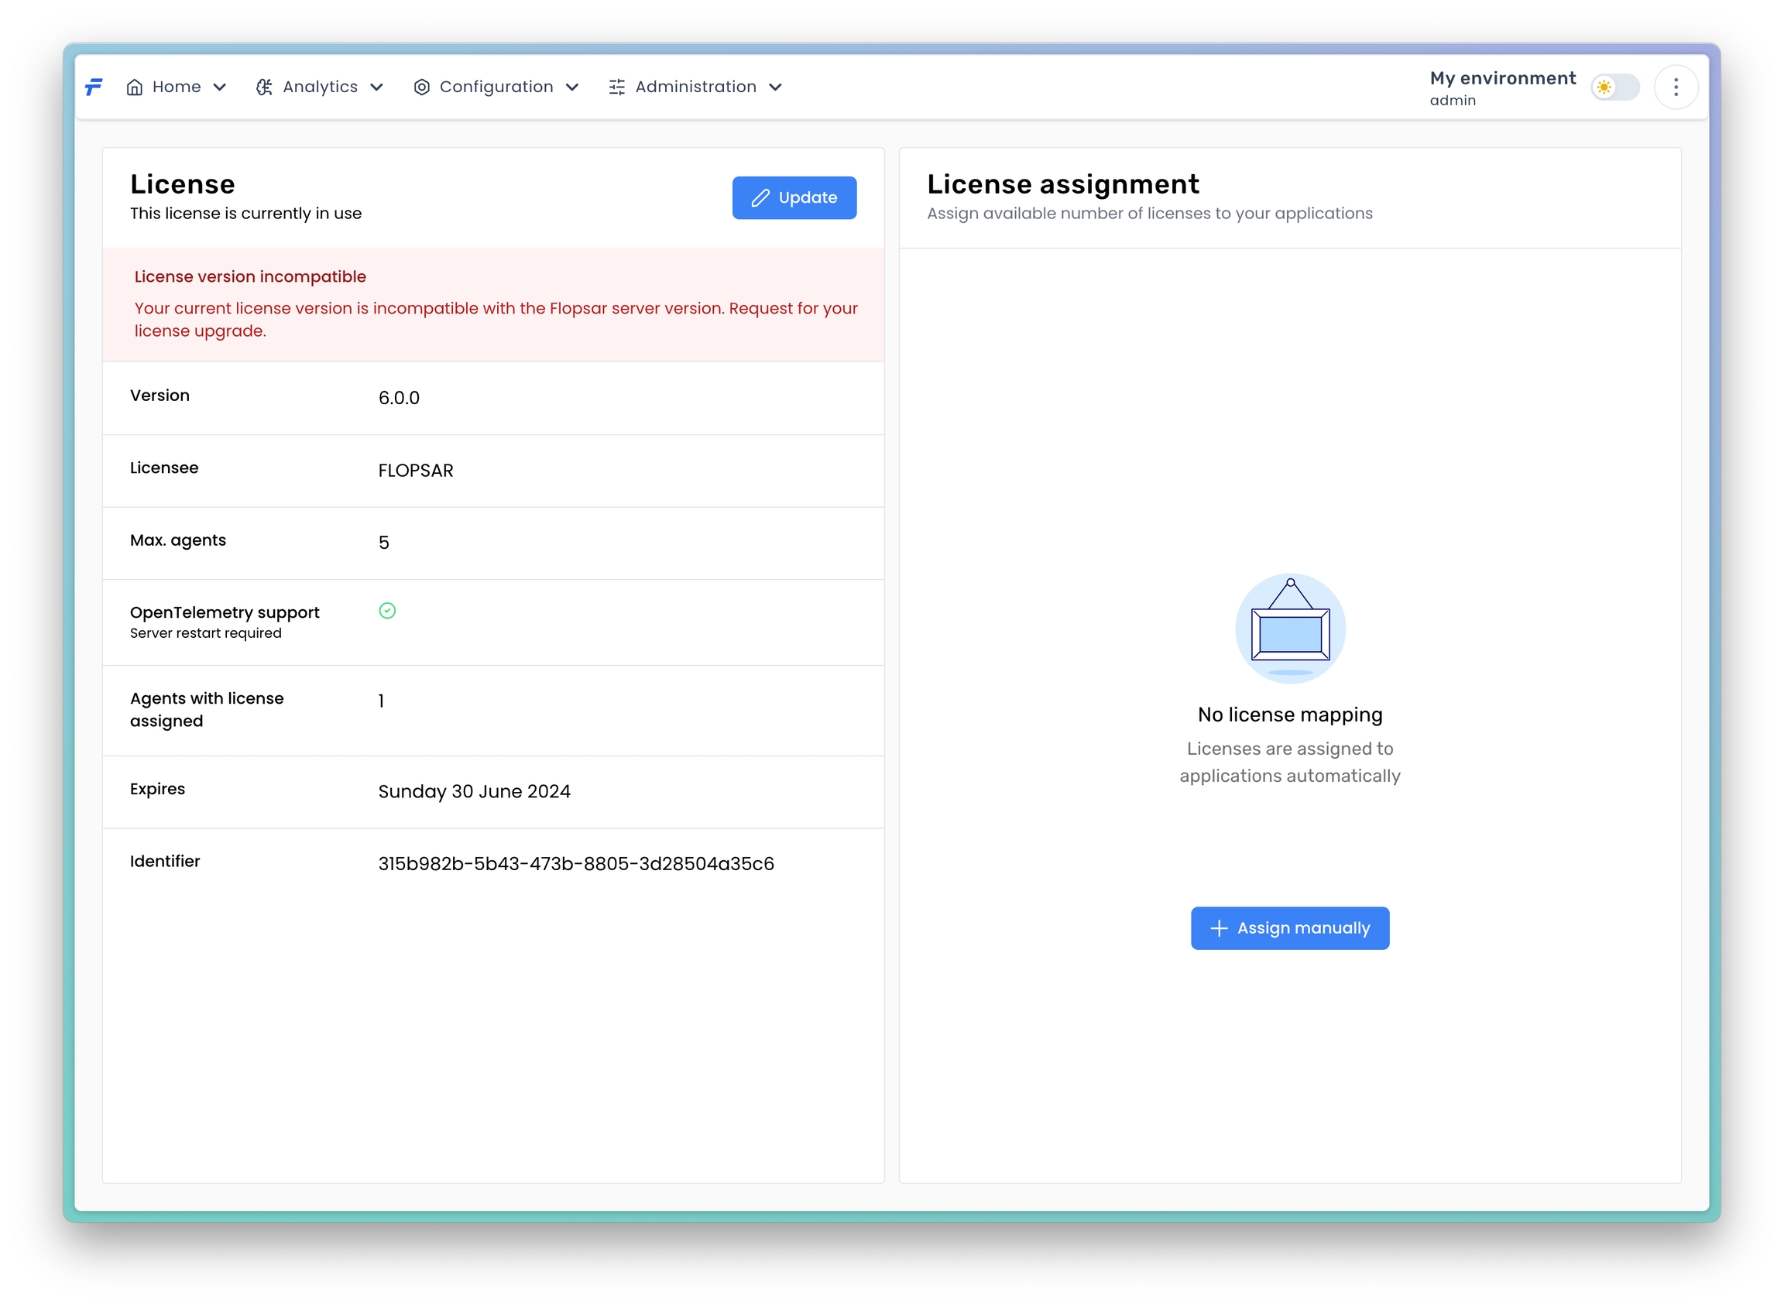Click the pencil icon on Update

[760, 197]
